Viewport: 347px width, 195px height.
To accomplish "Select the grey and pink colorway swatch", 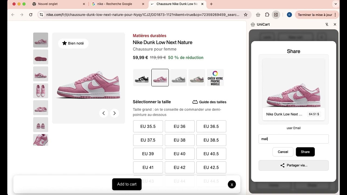I will pos(197,78).
